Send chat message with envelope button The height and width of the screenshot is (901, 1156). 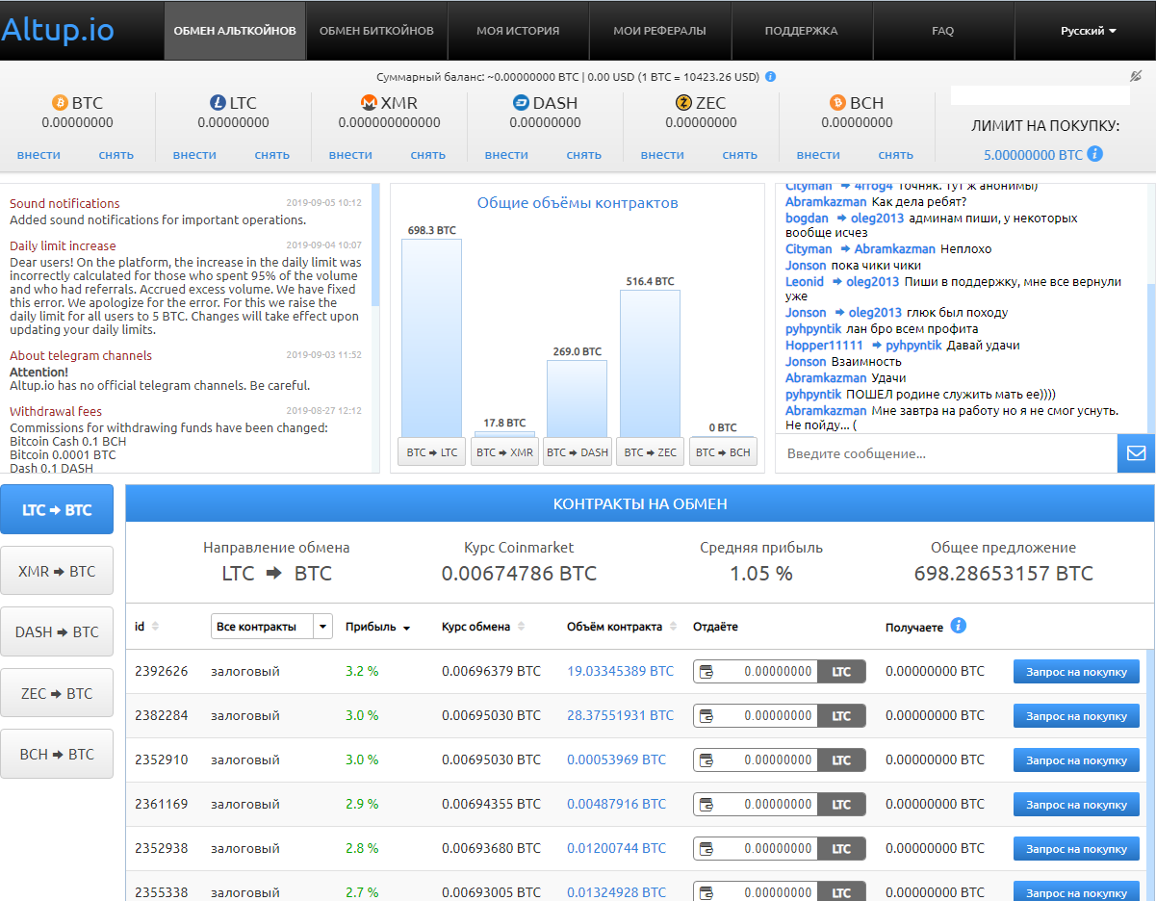[x=1136, y=453]
